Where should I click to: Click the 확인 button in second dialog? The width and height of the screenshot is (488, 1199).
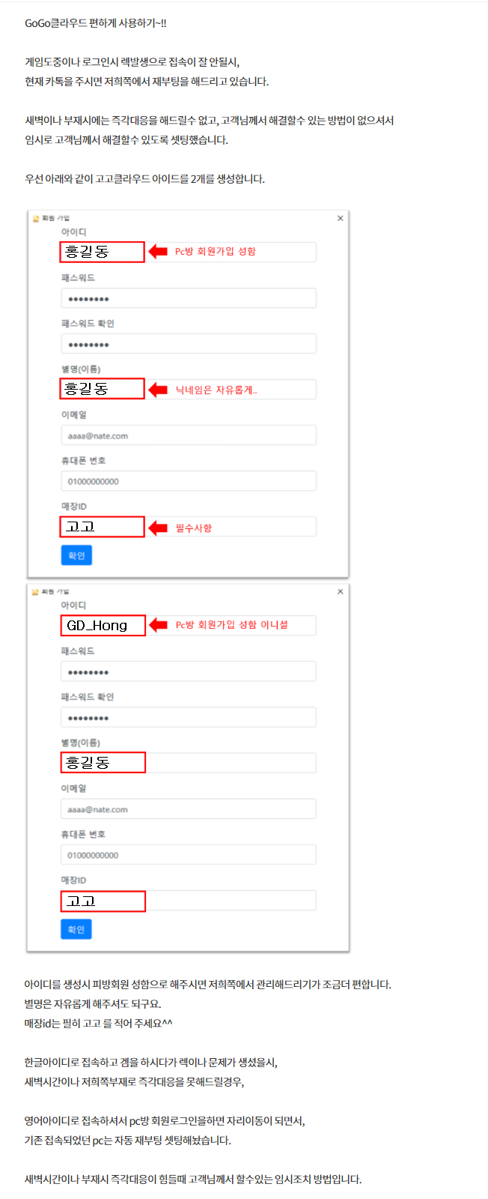point(76,929)
